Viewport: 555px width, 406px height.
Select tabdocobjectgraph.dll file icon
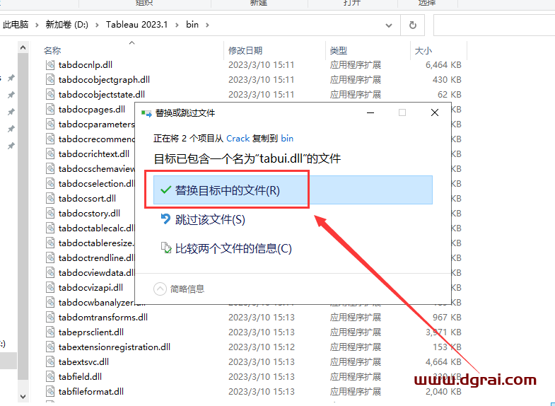point(50,80)
